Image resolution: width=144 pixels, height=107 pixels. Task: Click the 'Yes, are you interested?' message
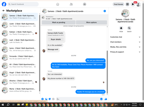point(95,60)
